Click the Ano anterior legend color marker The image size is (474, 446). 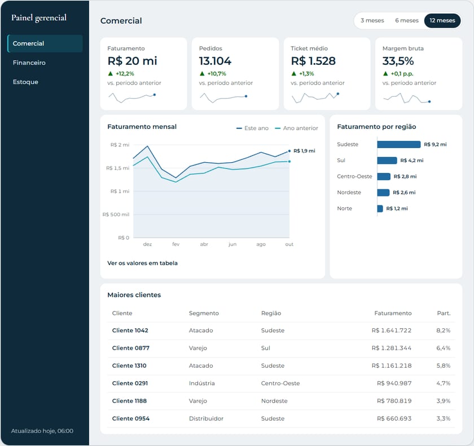(278, 128)
